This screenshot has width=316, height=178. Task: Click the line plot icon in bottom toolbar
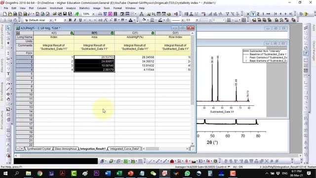pyautogui.click(x=150, y=161)
